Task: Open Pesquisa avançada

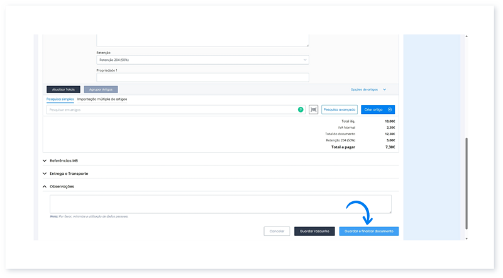Action: [x=340, y=109]
